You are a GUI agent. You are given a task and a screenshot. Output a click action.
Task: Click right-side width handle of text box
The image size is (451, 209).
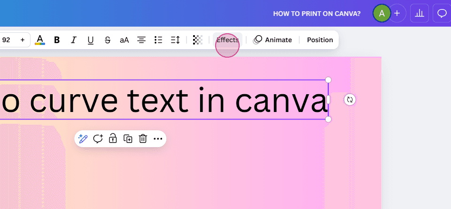(x=328, y=100)
